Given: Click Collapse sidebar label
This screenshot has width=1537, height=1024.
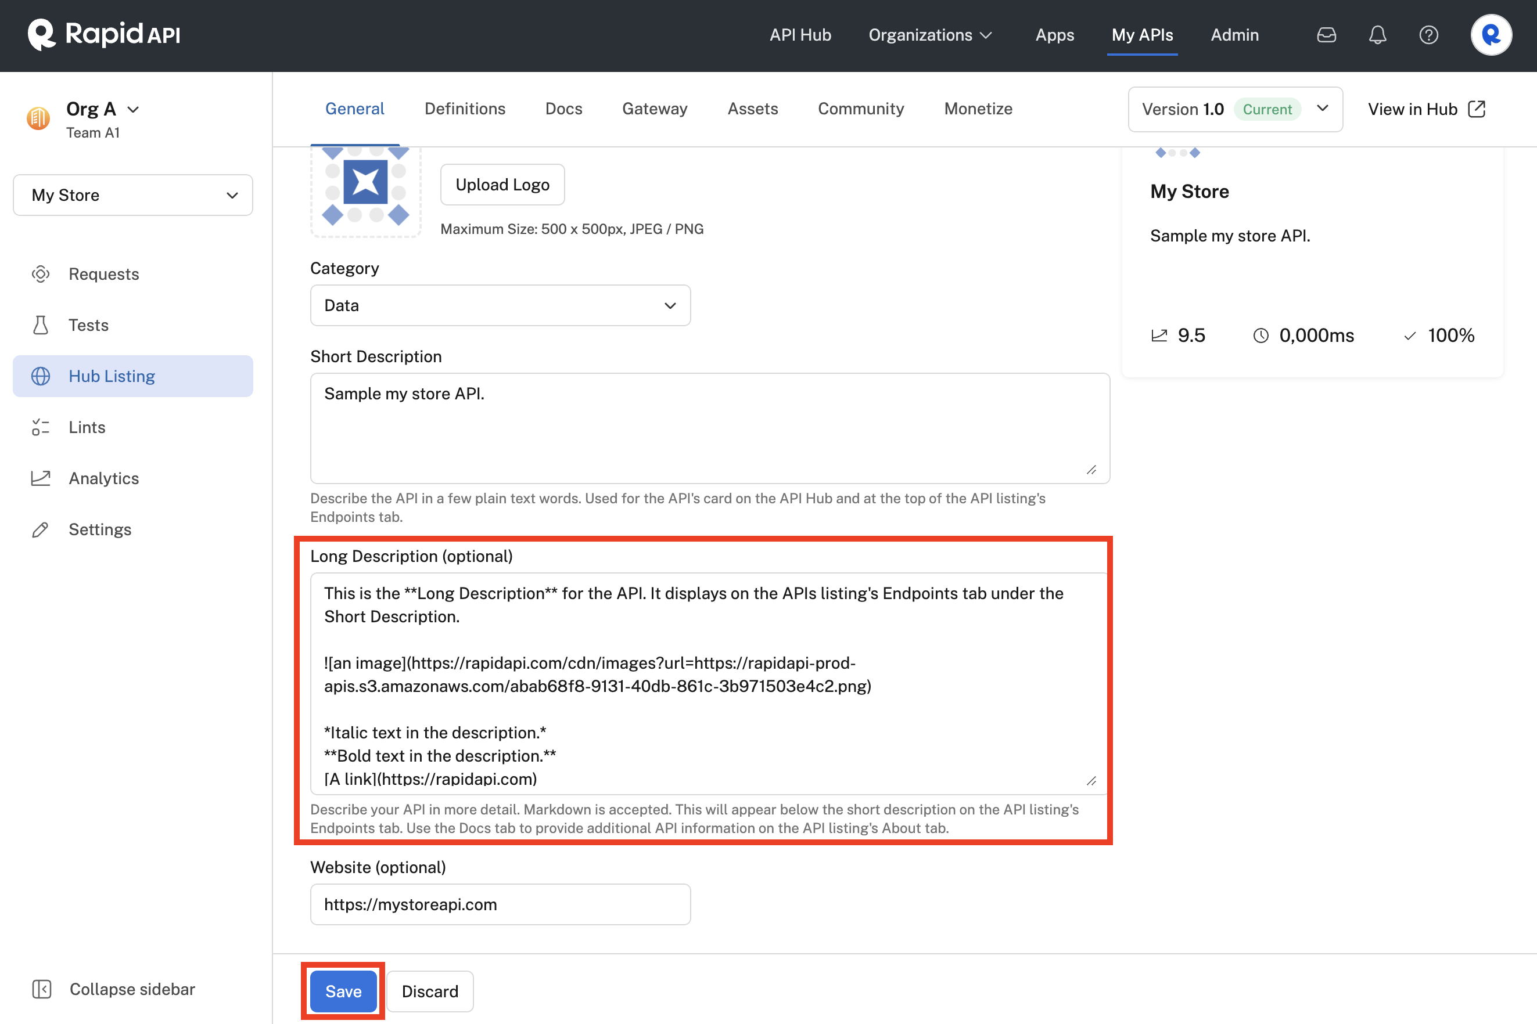Looking at the screenshot, I should 132,989.
